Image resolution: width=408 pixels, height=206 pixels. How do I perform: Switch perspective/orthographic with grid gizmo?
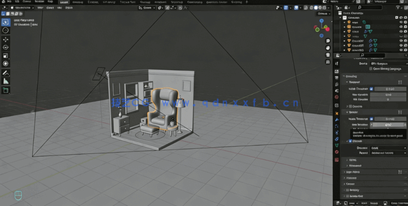click(x=328, y=62)
